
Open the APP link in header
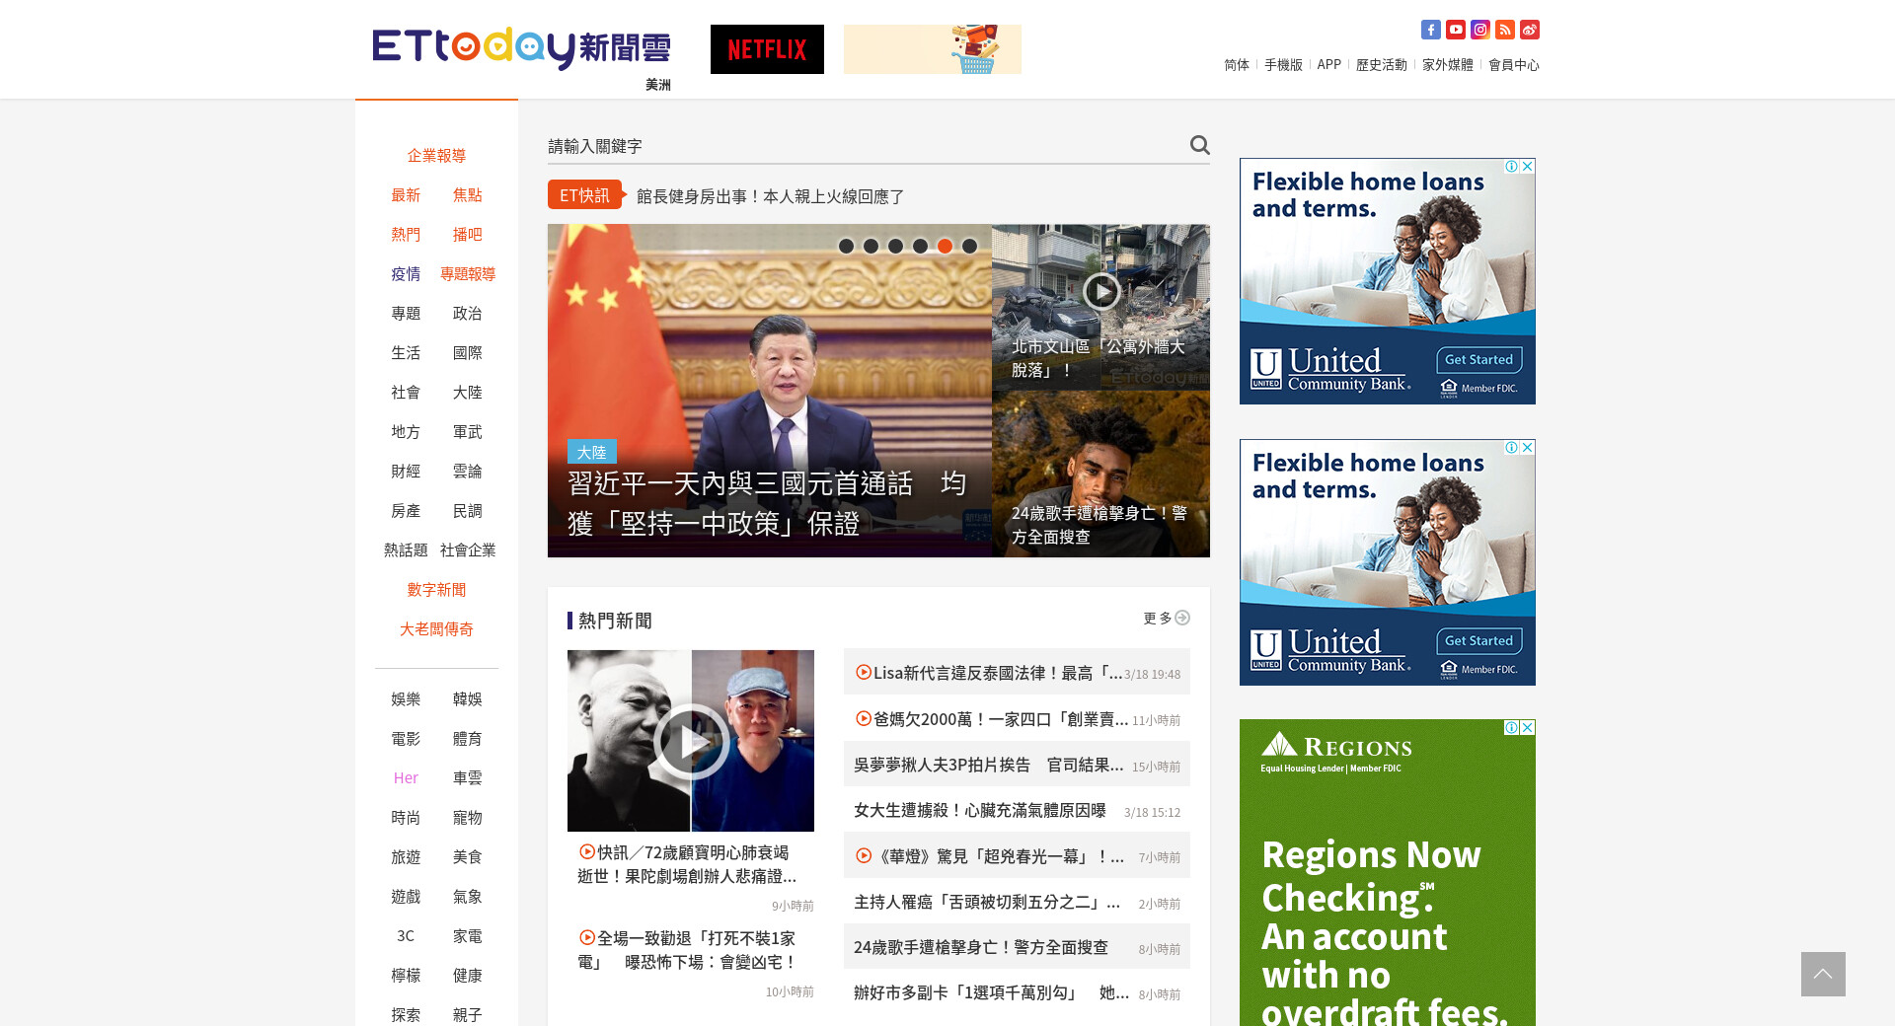[1329, 65]
